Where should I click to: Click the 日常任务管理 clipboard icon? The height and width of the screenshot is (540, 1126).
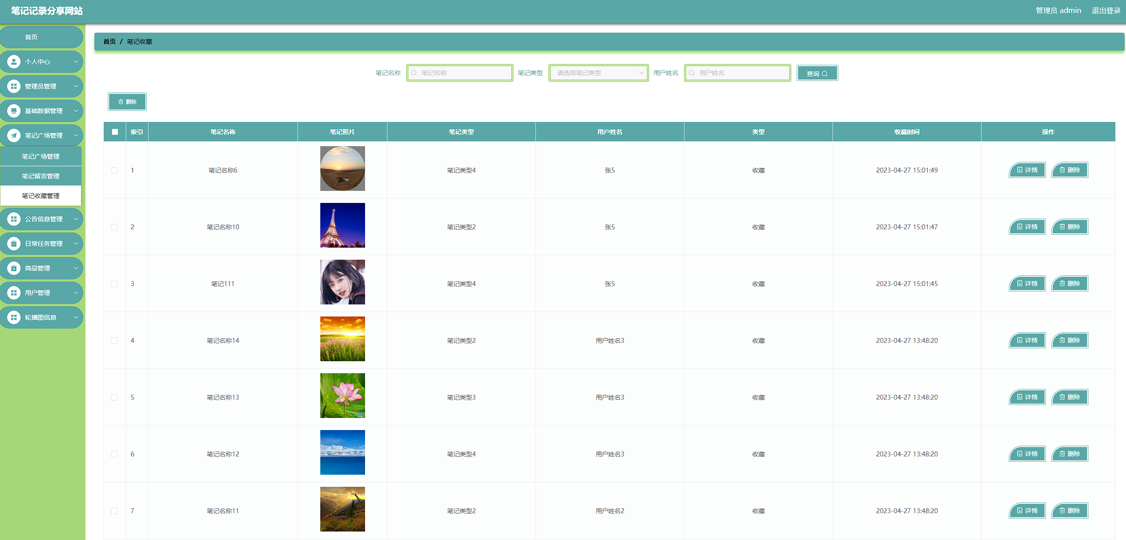[14, 244]
